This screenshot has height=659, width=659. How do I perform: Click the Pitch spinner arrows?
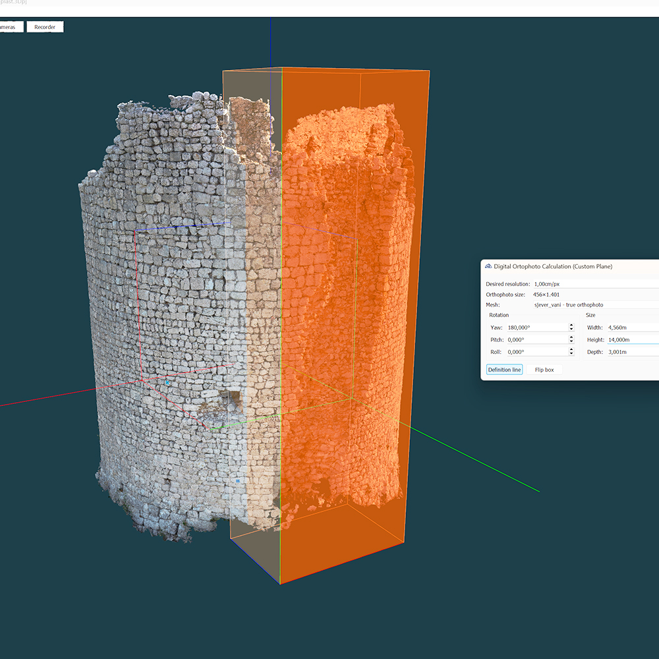pos(571,339)
